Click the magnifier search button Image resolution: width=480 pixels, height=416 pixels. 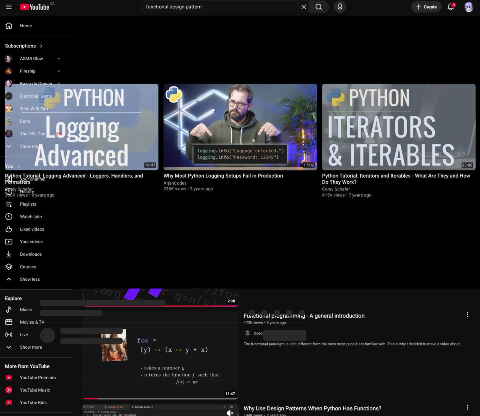319,7
